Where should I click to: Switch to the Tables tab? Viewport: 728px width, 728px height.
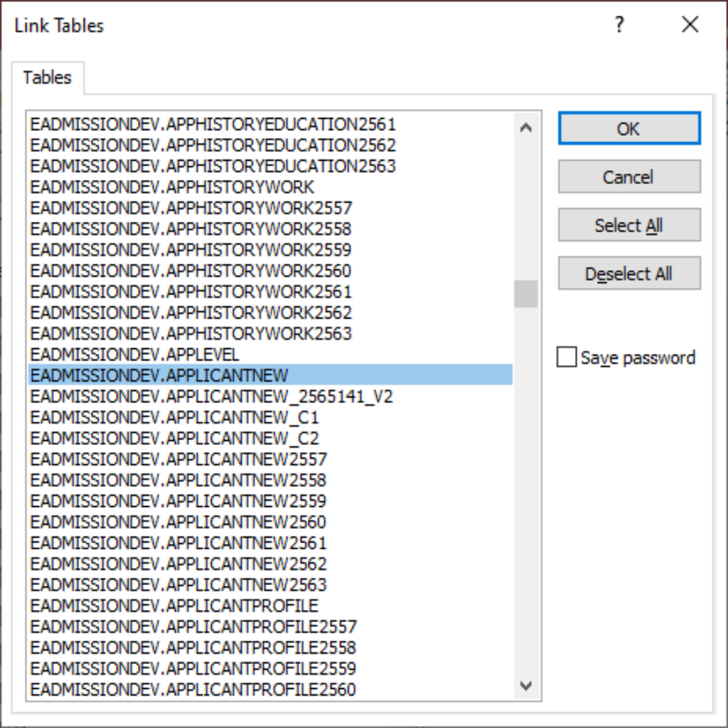(x=47, y=77)
